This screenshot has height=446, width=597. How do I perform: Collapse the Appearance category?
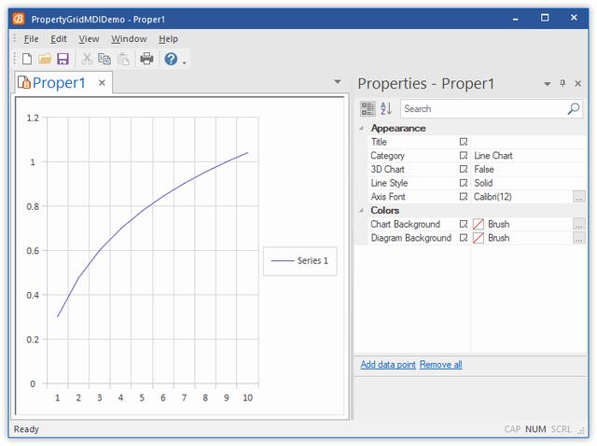pyautogui.click(x=361, y=129)
